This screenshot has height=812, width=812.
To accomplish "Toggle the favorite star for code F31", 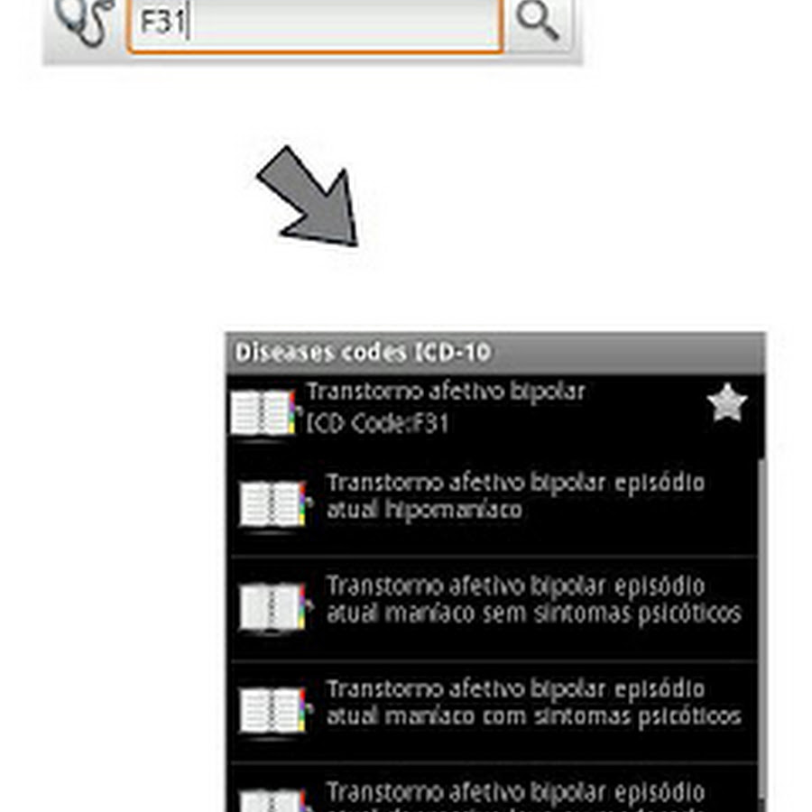I will coord(727,402).
